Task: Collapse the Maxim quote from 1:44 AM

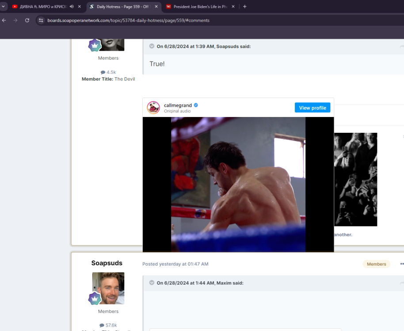Action: [152, 283]
